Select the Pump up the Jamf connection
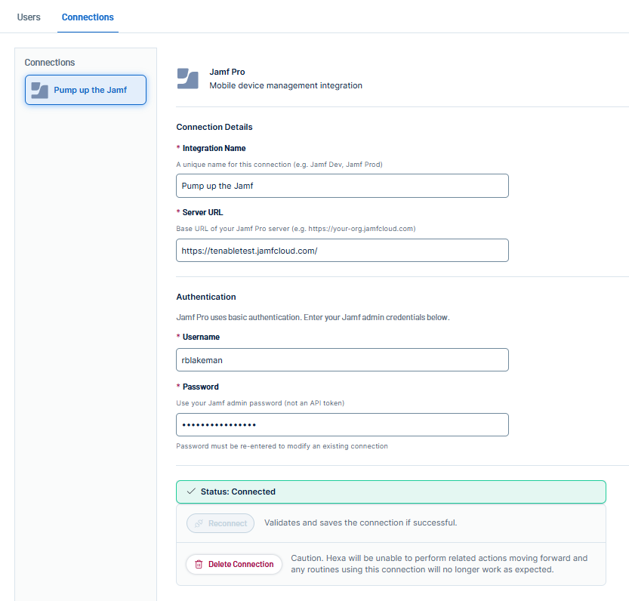Image resolution: width=629 pixels, height=601 pixels. [x=85, y=90]
